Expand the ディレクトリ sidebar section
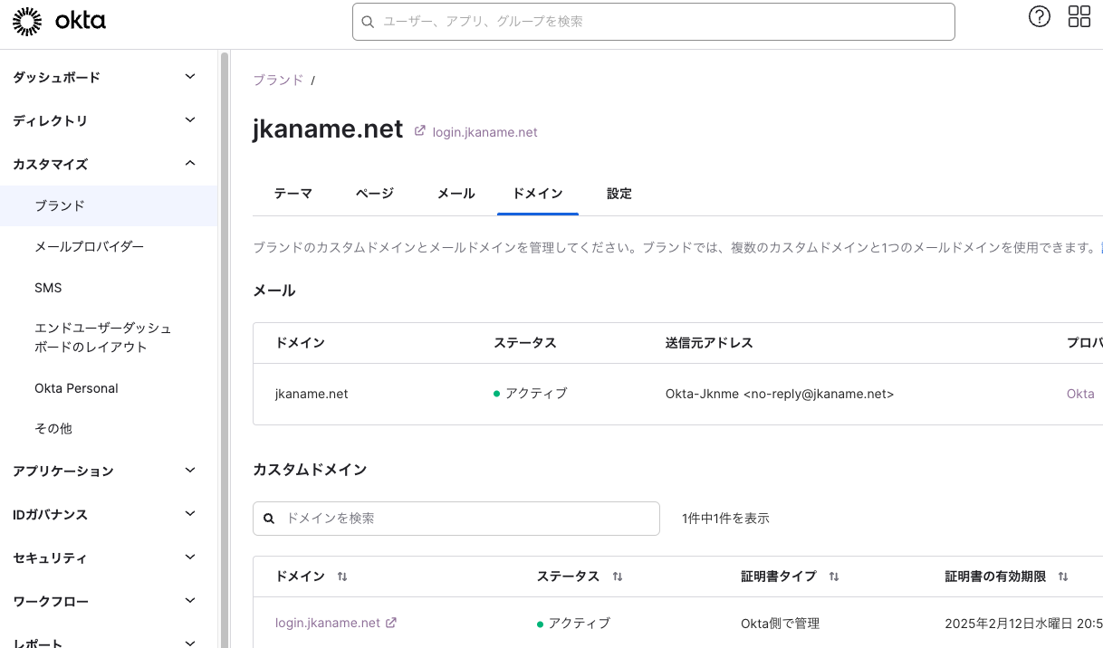The width and height of the screenshot is (1103, 648). point(190,120)
